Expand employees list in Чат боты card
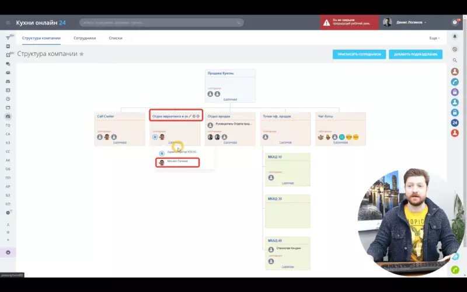This screenshot has width=467, height=292. [x=340, y=142]
